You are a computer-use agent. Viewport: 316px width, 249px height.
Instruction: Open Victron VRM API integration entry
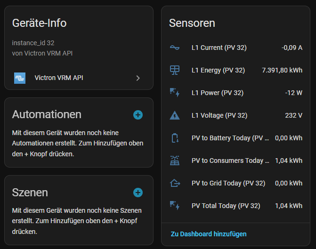click(x=59, y=78)
